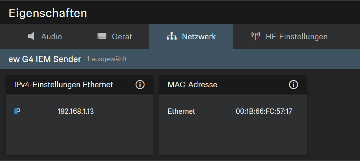Click the empty area below the IP address row
The width and height of the screenshot is (360, 161).
coord(79,136)
